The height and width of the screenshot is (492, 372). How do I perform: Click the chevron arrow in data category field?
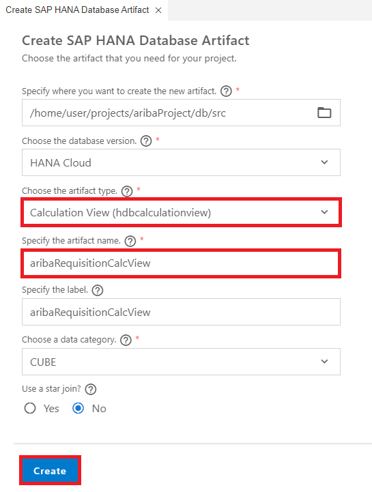[324, 362]
